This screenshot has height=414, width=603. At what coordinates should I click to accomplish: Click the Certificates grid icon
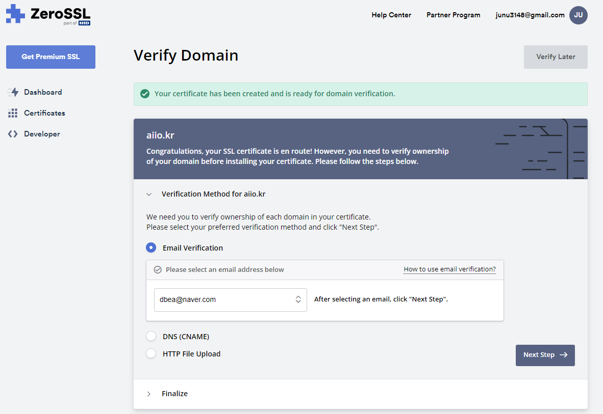pos(13,113)
